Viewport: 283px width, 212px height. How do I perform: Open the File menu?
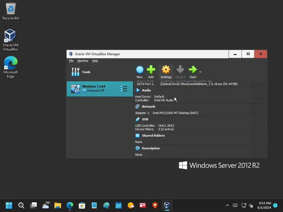(x=71, y=61)
